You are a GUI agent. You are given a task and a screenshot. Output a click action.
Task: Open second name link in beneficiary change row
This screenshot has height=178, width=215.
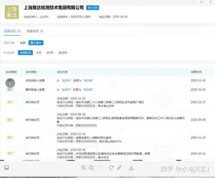pyautogui.click(x=88, y=90)
